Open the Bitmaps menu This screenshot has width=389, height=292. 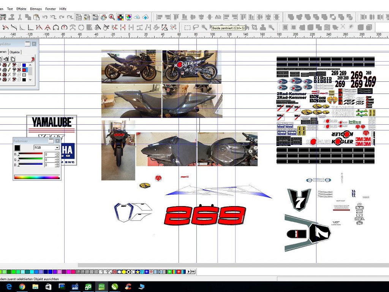[x=36, y=9]
